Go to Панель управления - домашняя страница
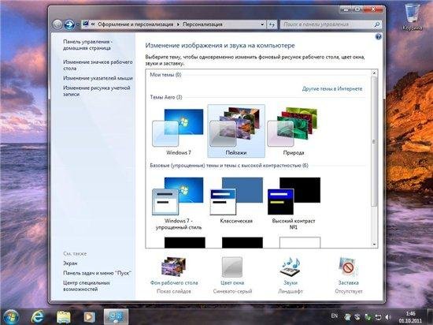 87,45
